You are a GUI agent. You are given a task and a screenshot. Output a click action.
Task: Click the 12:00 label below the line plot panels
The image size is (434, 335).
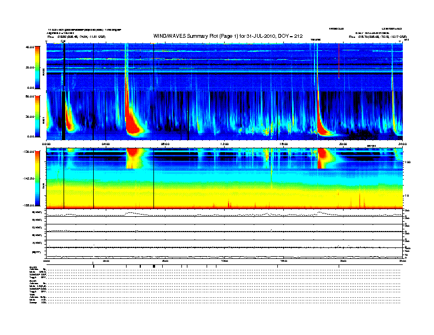[225, 261]
